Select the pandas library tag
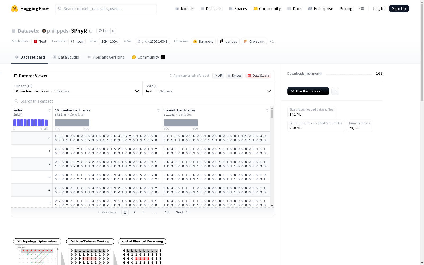 click(228, 41)
